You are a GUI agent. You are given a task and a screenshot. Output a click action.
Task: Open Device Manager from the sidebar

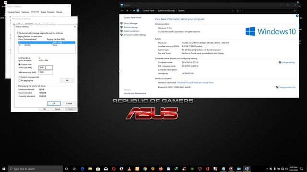coord(130,23)
